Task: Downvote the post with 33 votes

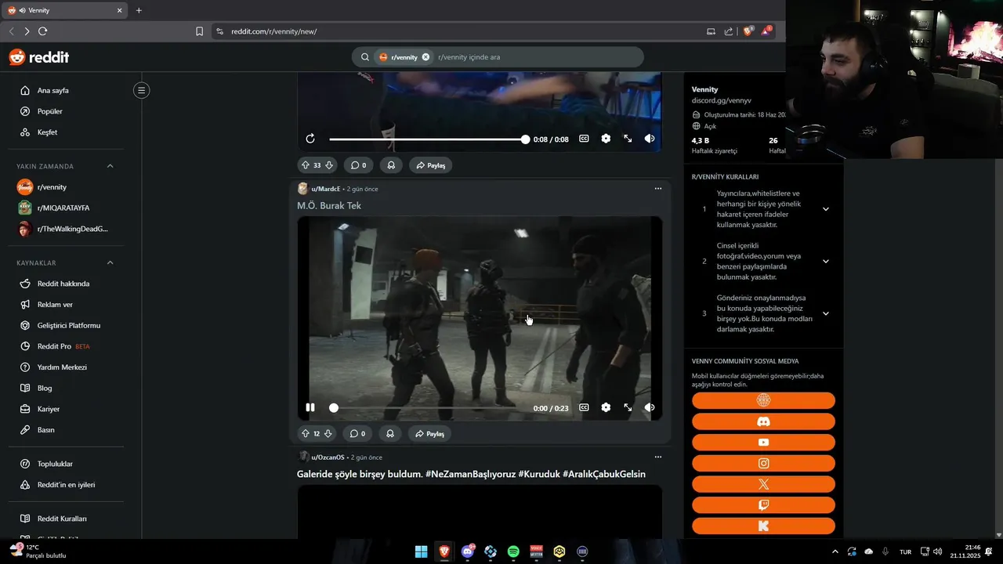Action: [329, 165]
